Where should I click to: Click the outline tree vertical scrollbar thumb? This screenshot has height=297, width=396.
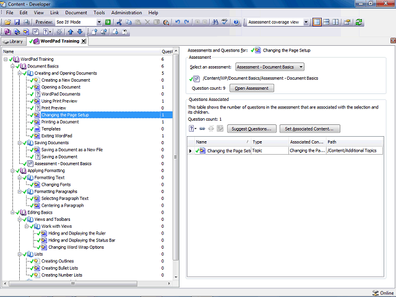point(176,157)
